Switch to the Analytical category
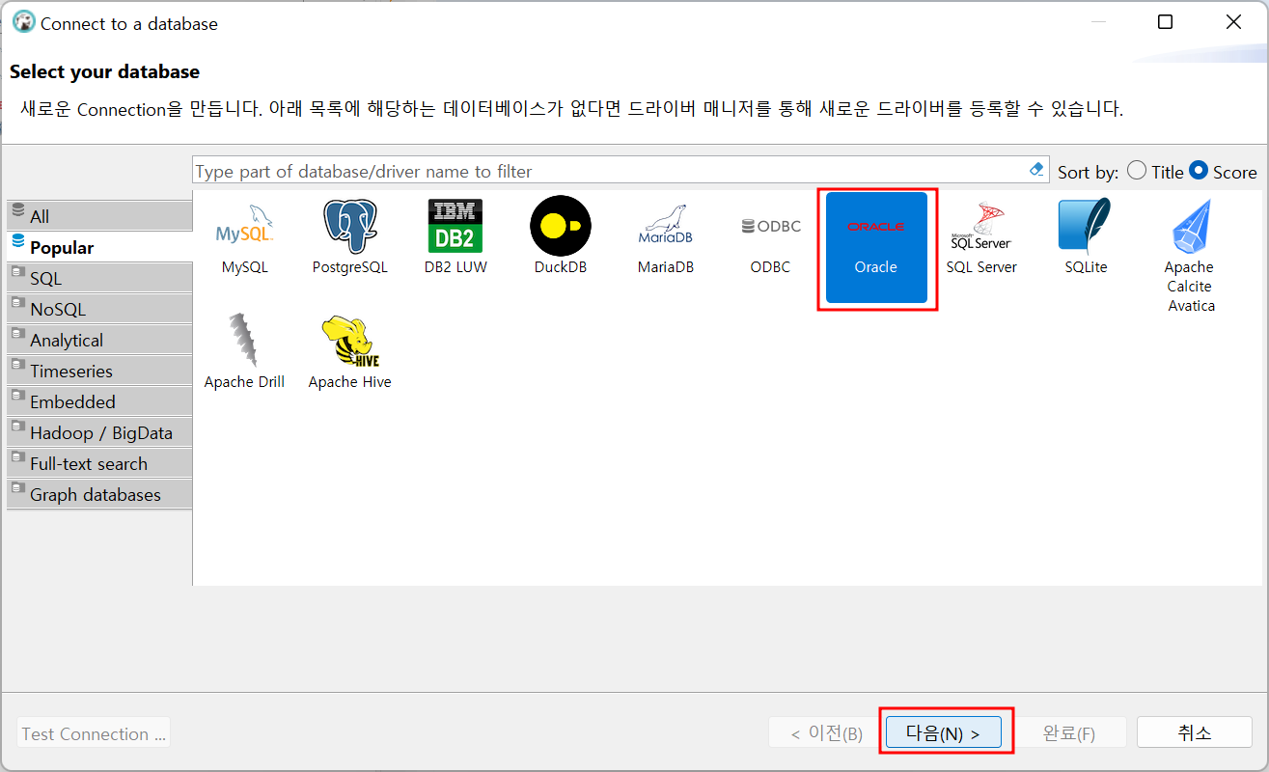 pyautogui.click(x=99, y=340)
